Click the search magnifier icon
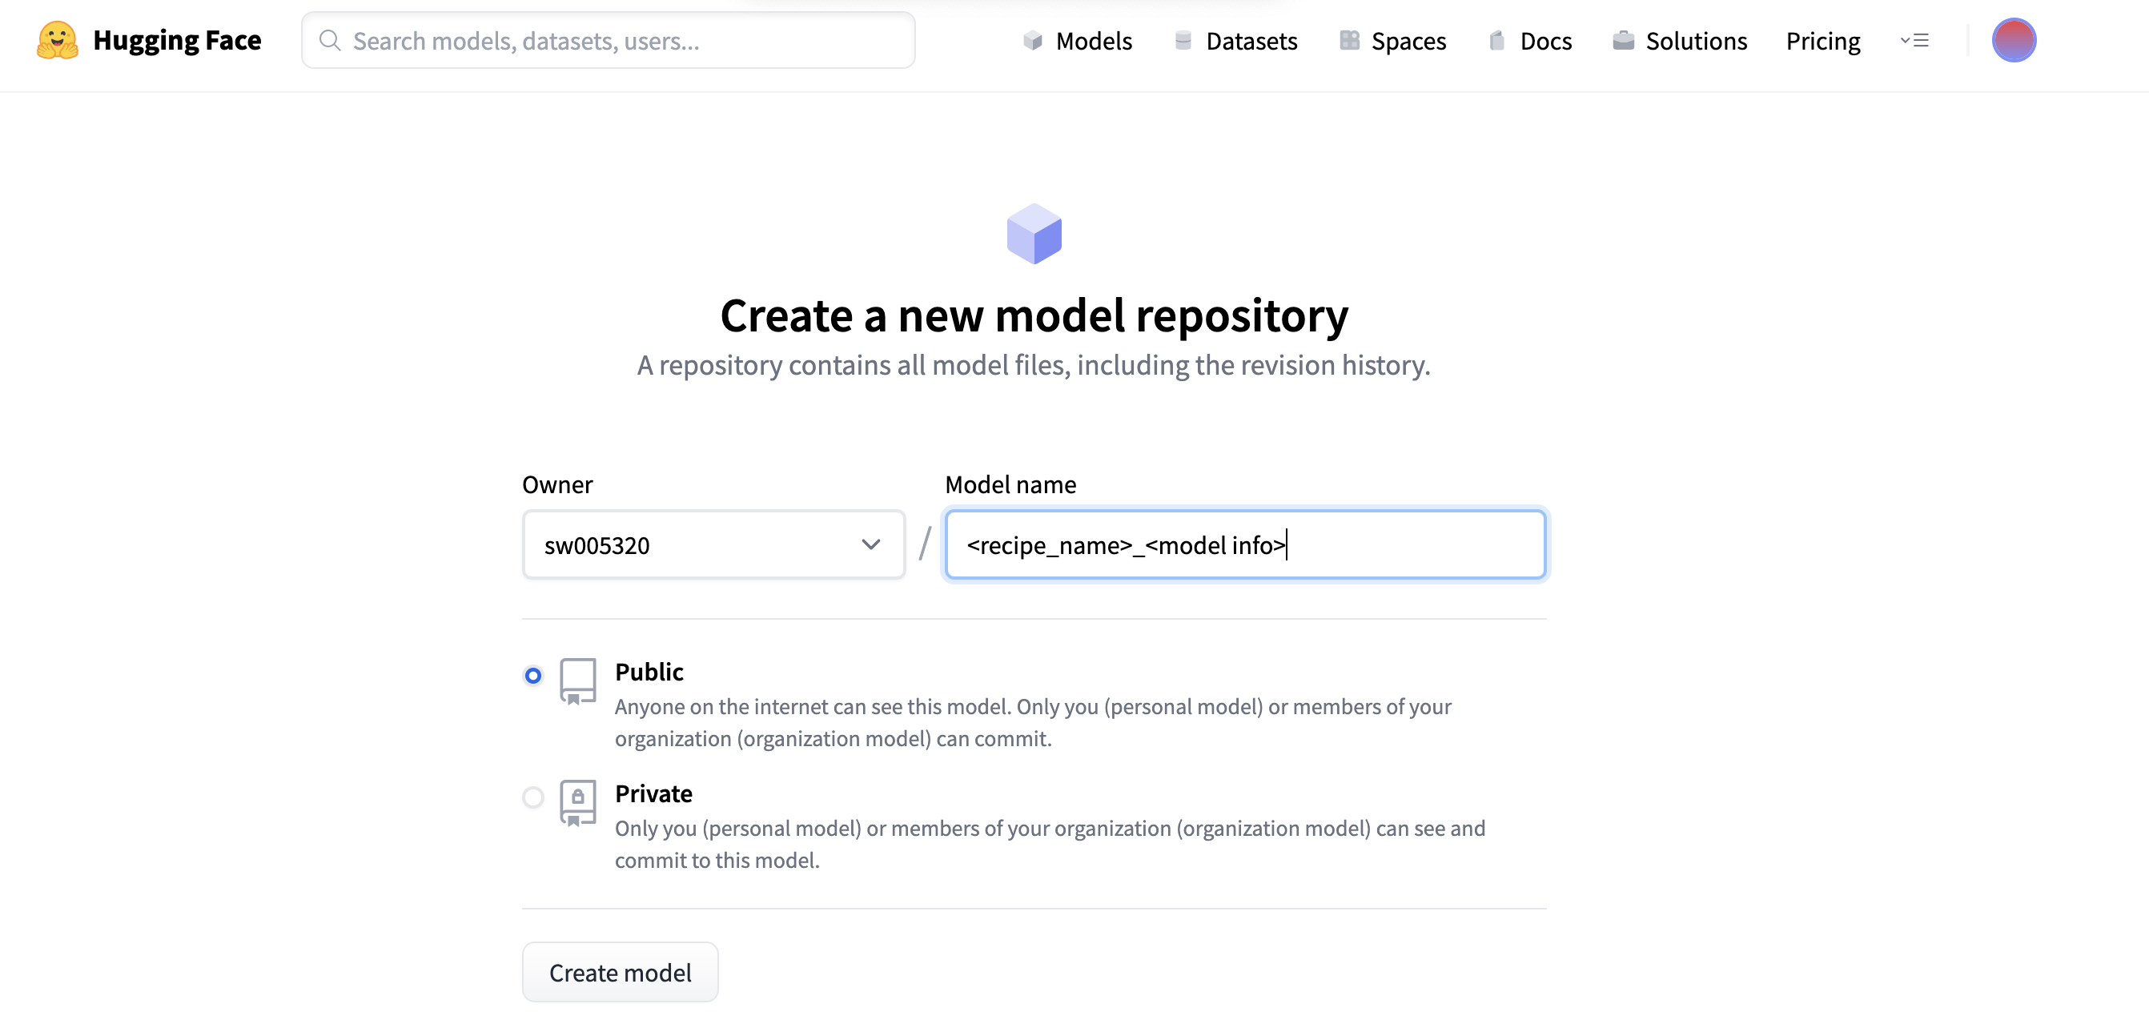This screenshot has width=2149, height=1036. pos(331,40)
